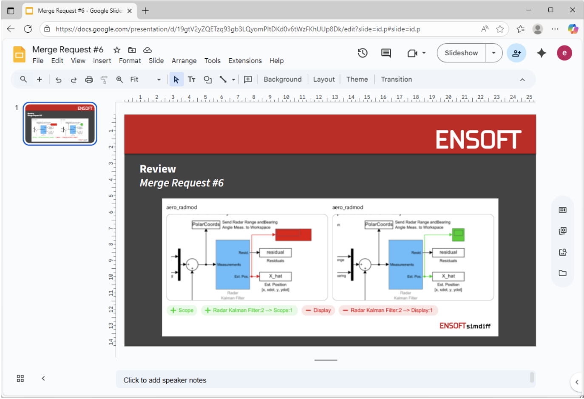Click the ENSOFT logo on slide

pos(479,140)
